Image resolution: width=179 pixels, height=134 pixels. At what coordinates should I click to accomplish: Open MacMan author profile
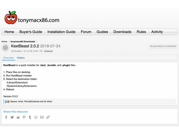click(18, 51)
